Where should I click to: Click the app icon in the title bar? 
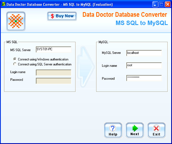point(4,4)
